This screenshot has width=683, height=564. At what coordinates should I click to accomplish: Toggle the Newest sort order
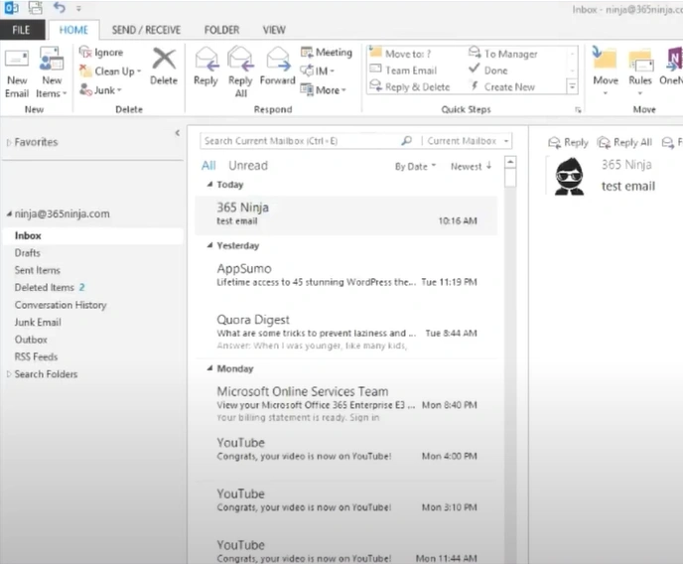coord(472,167)
